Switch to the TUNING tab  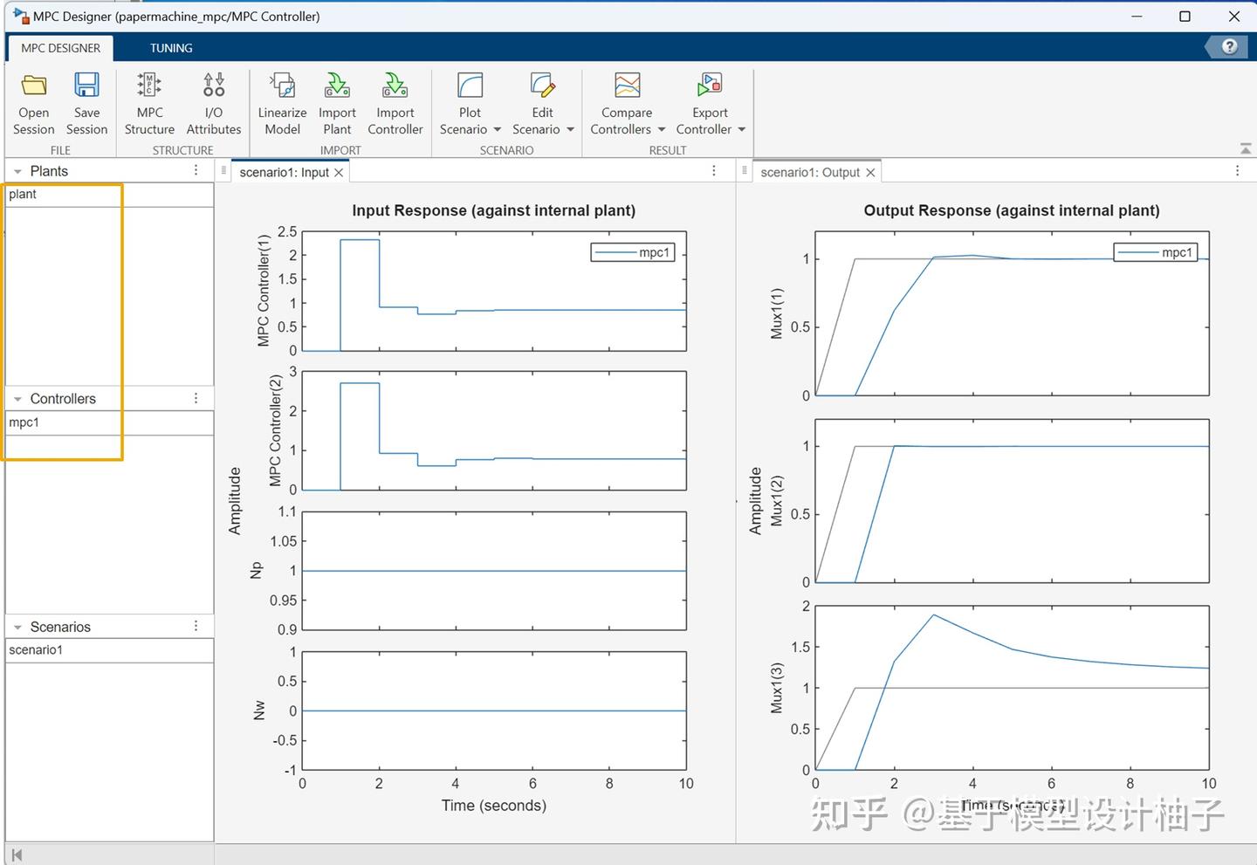pyautogui.click(x=171, y=48)
